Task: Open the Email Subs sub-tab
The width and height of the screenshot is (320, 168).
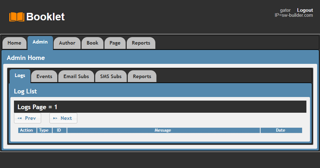Action: click(76, 76)
